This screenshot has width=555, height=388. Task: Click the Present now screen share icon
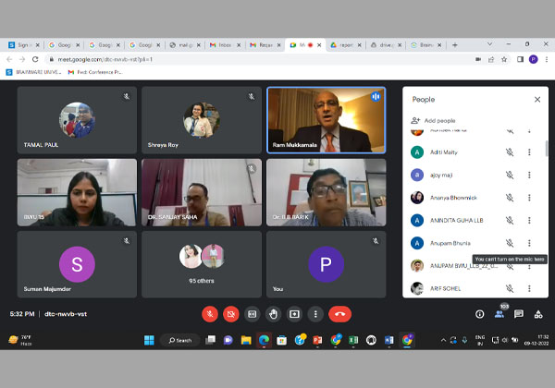click(294, 314)
